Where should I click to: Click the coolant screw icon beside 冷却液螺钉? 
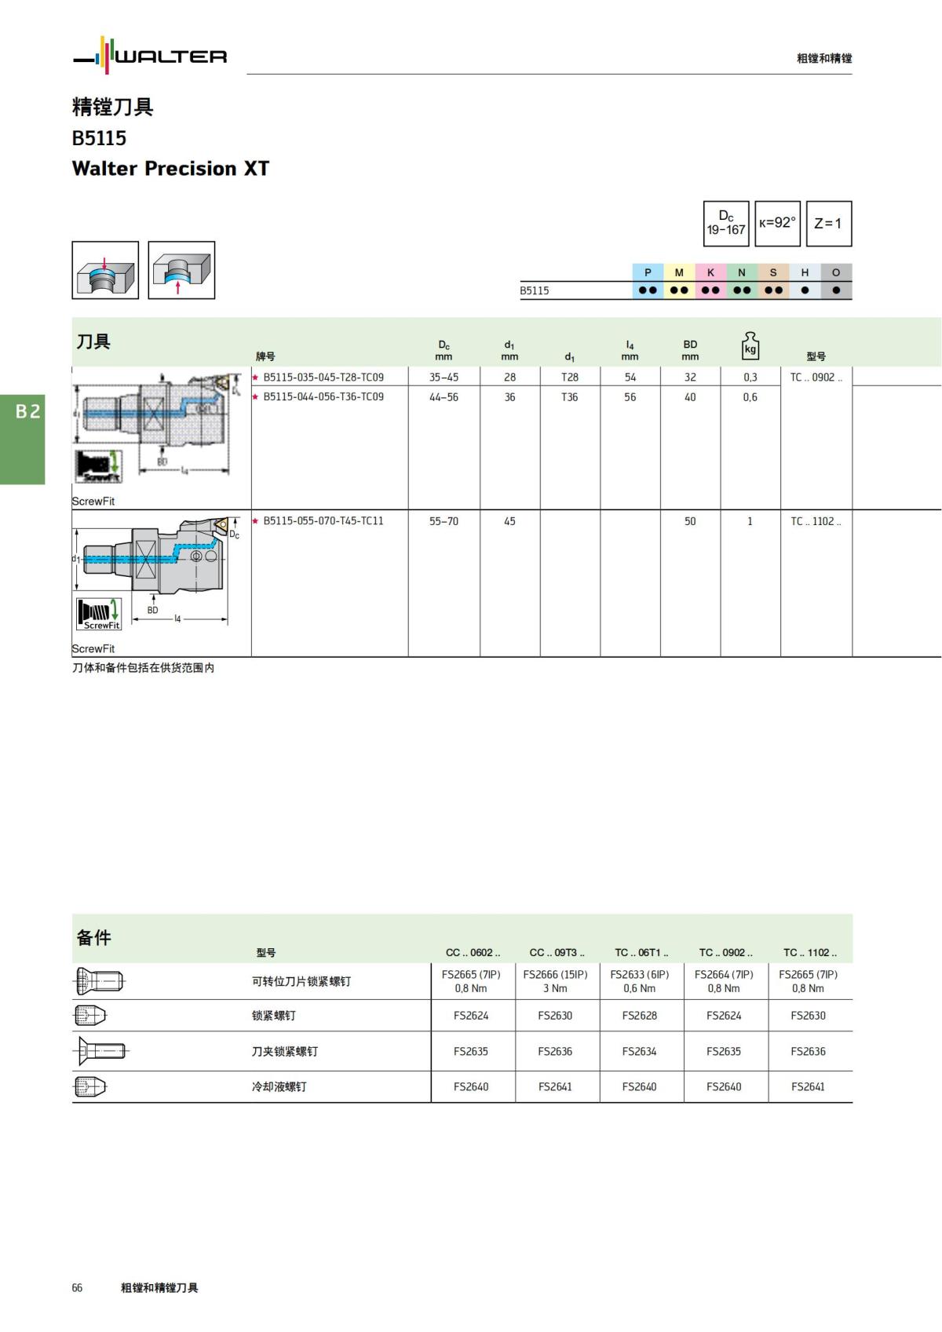click(89, 1086)
